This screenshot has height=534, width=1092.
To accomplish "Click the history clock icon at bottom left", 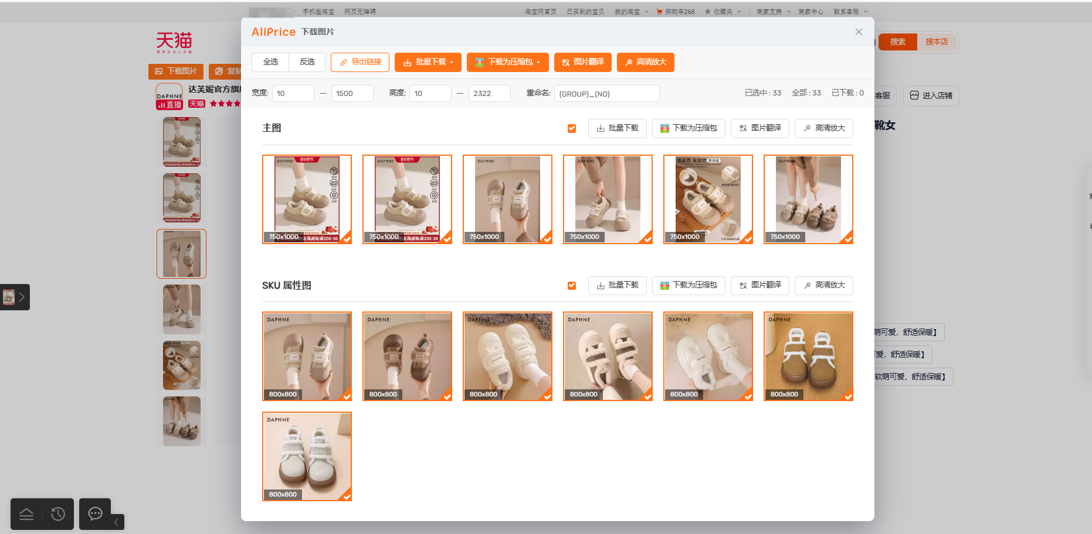I will (58, 514).
